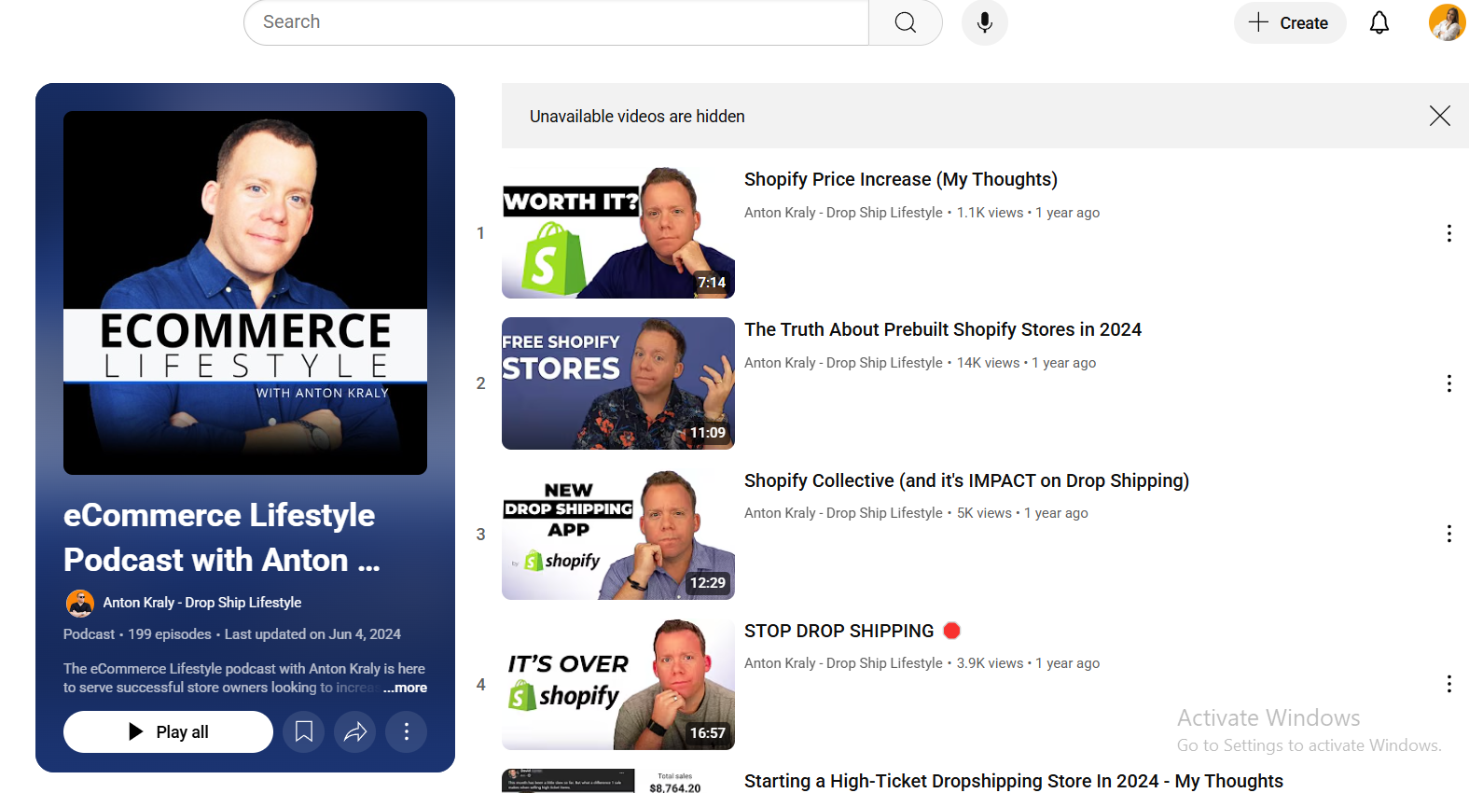
Task: Focus the Search input field
Action: coord(556,22)
